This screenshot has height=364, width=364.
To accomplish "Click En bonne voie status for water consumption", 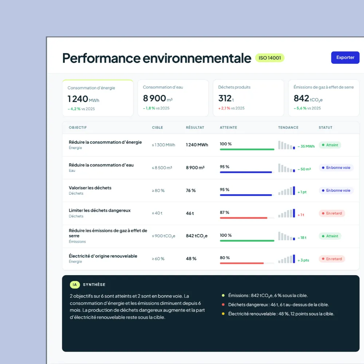I will tap(336, 167).
